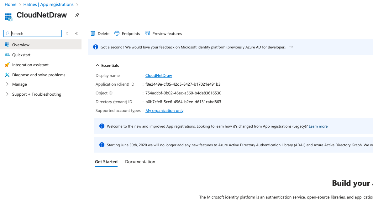Switch to the Documentation tab

click(140, 162)
